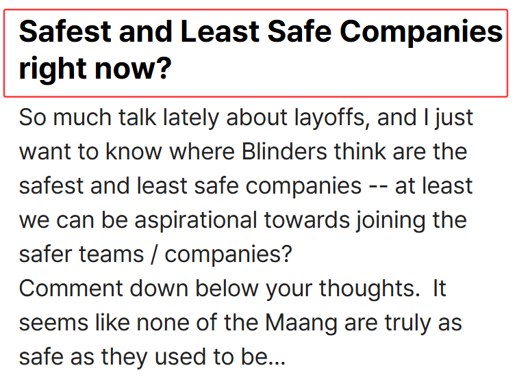
Task: Select the word 'Blinders' in the paragraph
Action: pos(284,151)
